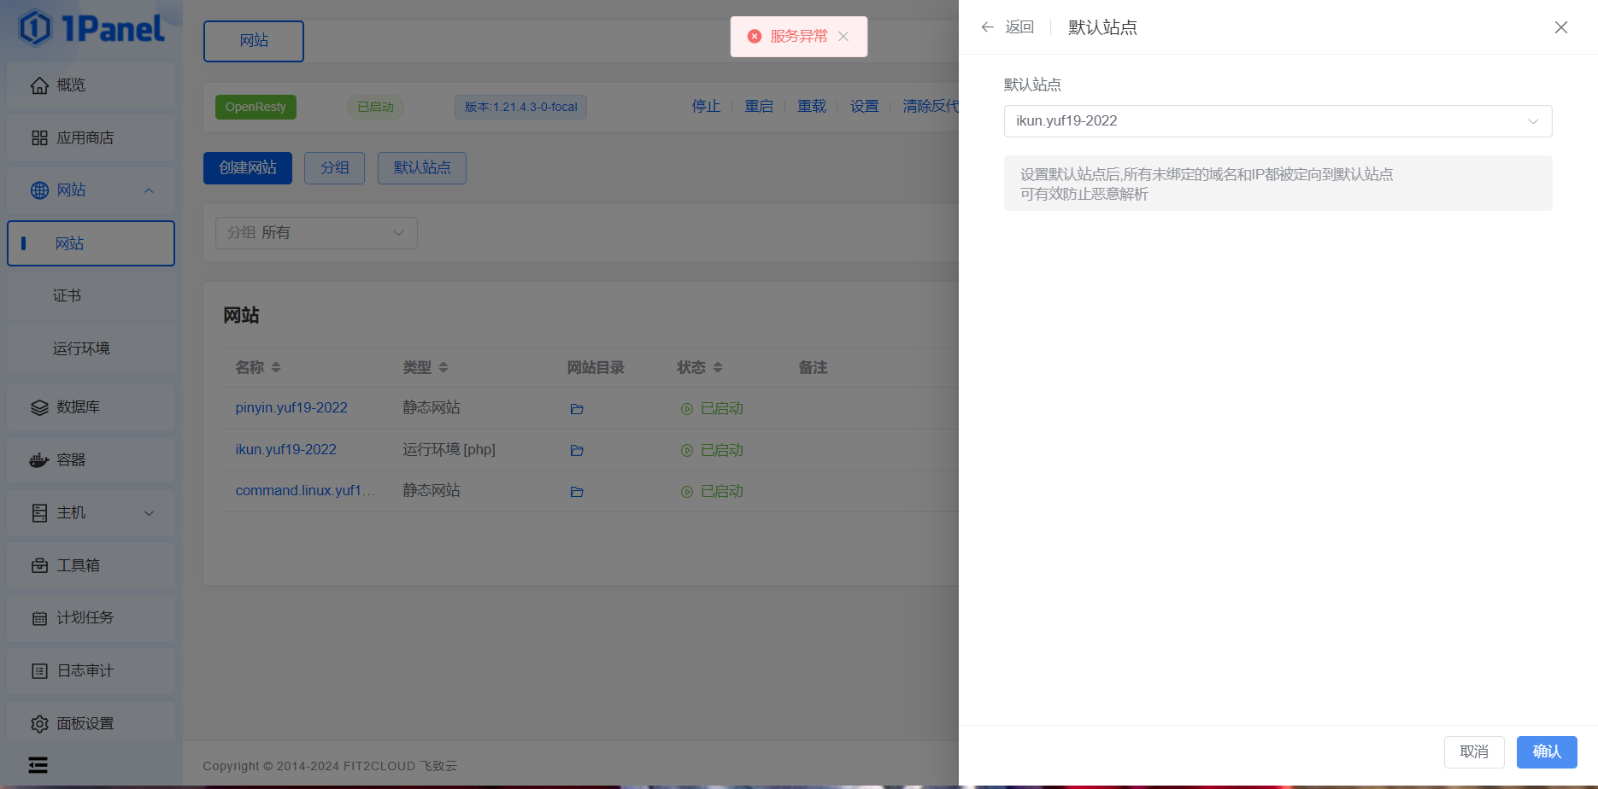Viewport: 1598px width, 789px height.
Task: Click the status icon for pinyin.yuf19-2022
Action: coord(687,409)
